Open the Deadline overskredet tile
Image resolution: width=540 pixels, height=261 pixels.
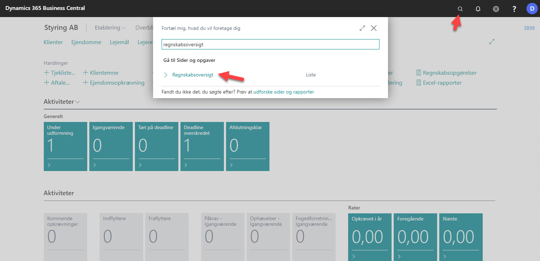202,146
